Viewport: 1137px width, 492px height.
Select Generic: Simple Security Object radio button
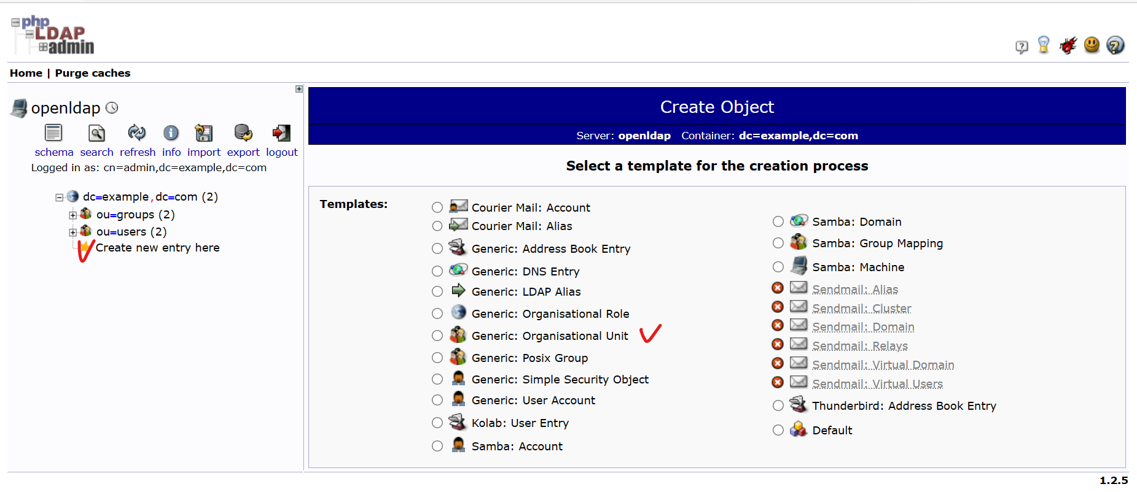click(x=437, y=379)
